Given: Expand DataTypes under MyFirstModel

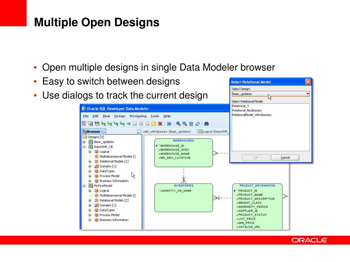Looking at the screenshot, I should click(x=90, y=210).
